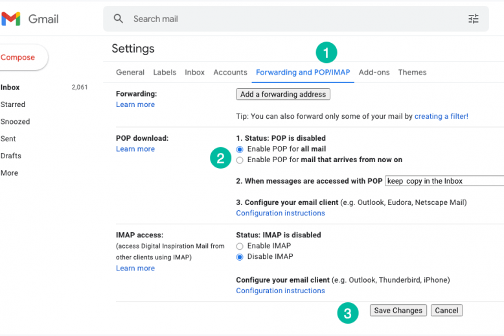The image size is (504, 336).
Task: Switch to the General settings tab
Action: pyautogui.click(x=130, y=73)
